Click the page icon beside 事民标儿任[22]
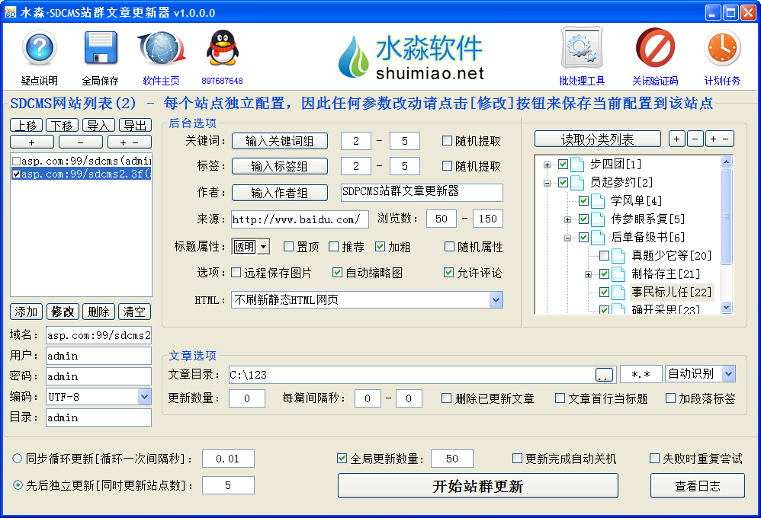The image size is (761, 518). point(618,292)
